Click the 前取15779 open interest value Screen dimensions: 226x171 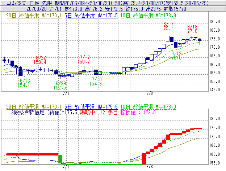tap(175, 9)
